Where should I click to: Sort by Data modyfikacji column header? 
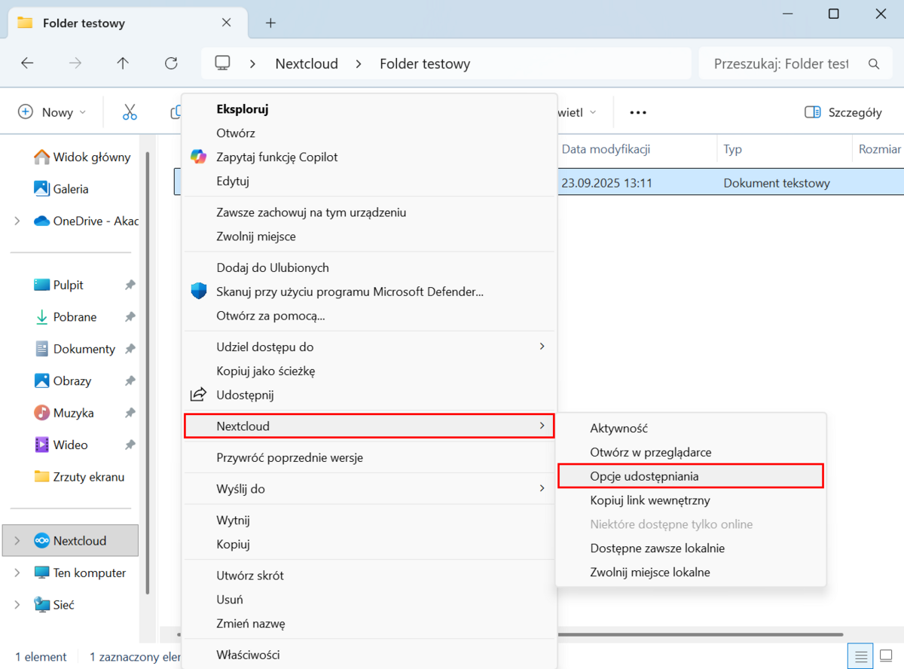coord(606,149)
